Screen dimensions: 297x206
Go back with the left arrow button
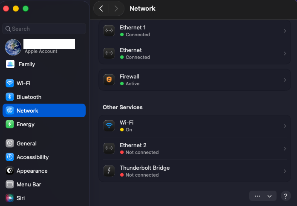[101, 9]
